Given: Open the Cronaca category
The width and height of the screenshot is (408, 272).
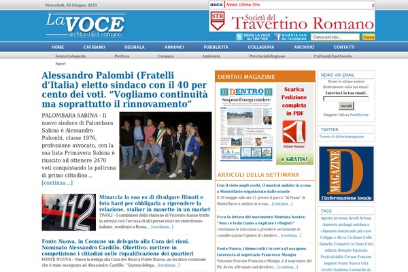Looking at the screenshot, I should coord(166,56).
